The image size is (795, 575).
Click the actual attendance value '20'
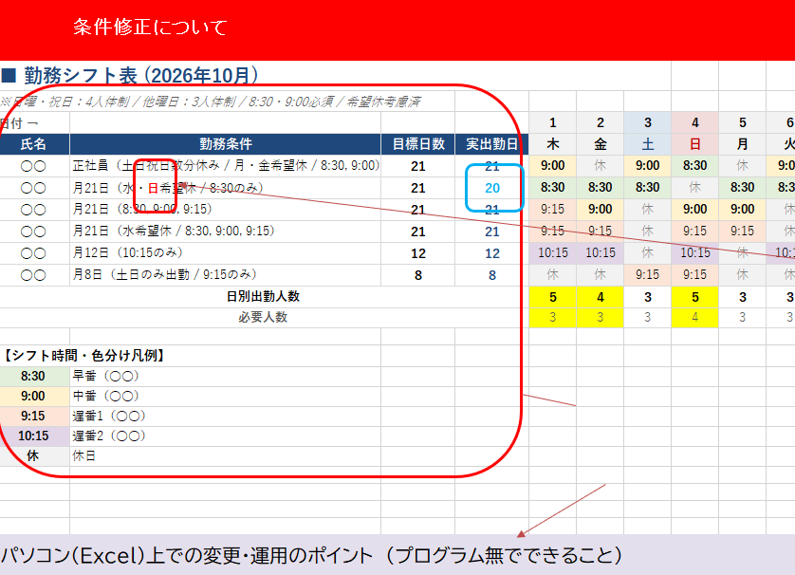(492, 188)
